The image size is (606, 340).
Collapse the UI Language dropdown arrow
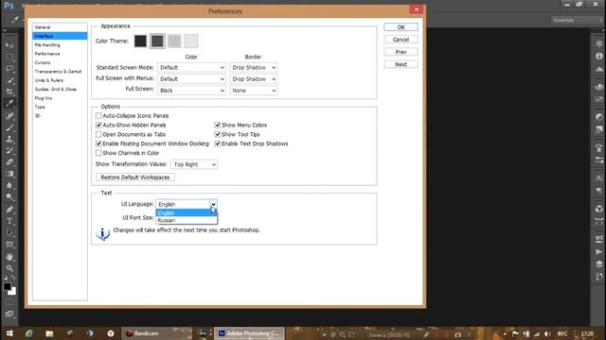(x=213, y=204)
